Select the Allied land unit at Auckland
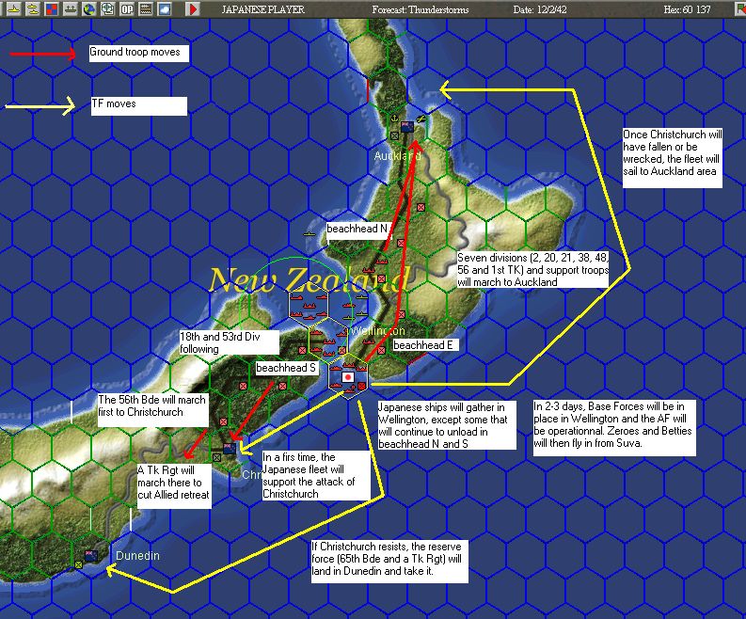 (394, 135)
